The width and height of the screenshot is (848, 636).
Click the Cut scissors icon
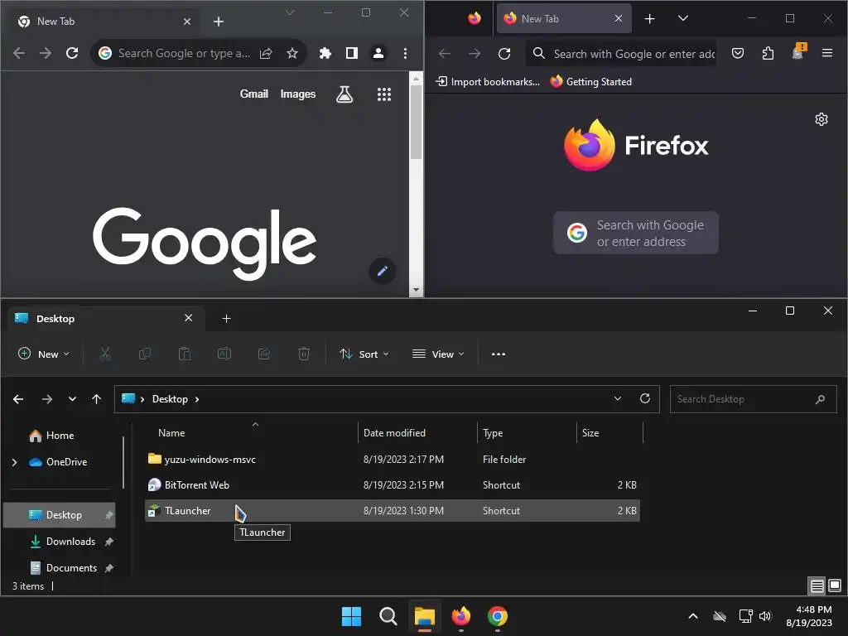(105, 354)
